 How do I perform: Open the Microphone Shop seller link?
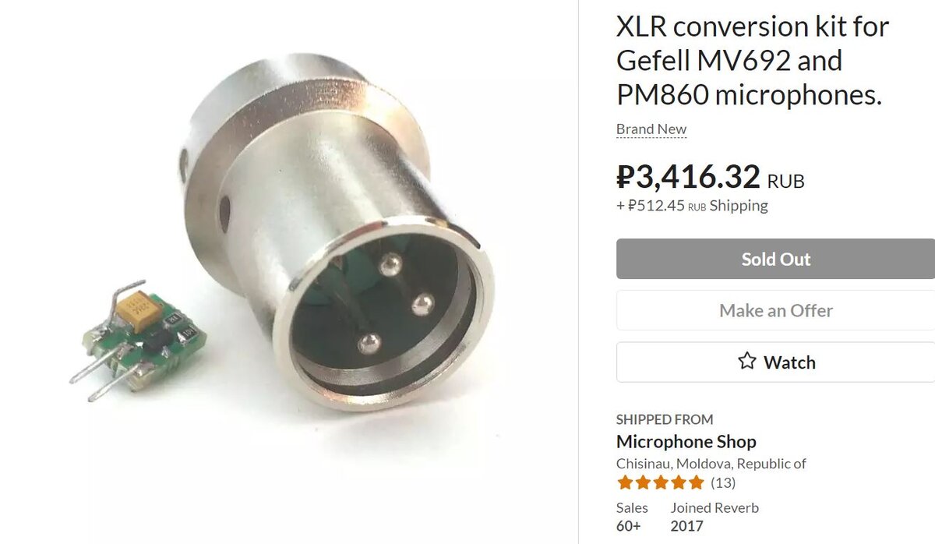coord(686,441)
